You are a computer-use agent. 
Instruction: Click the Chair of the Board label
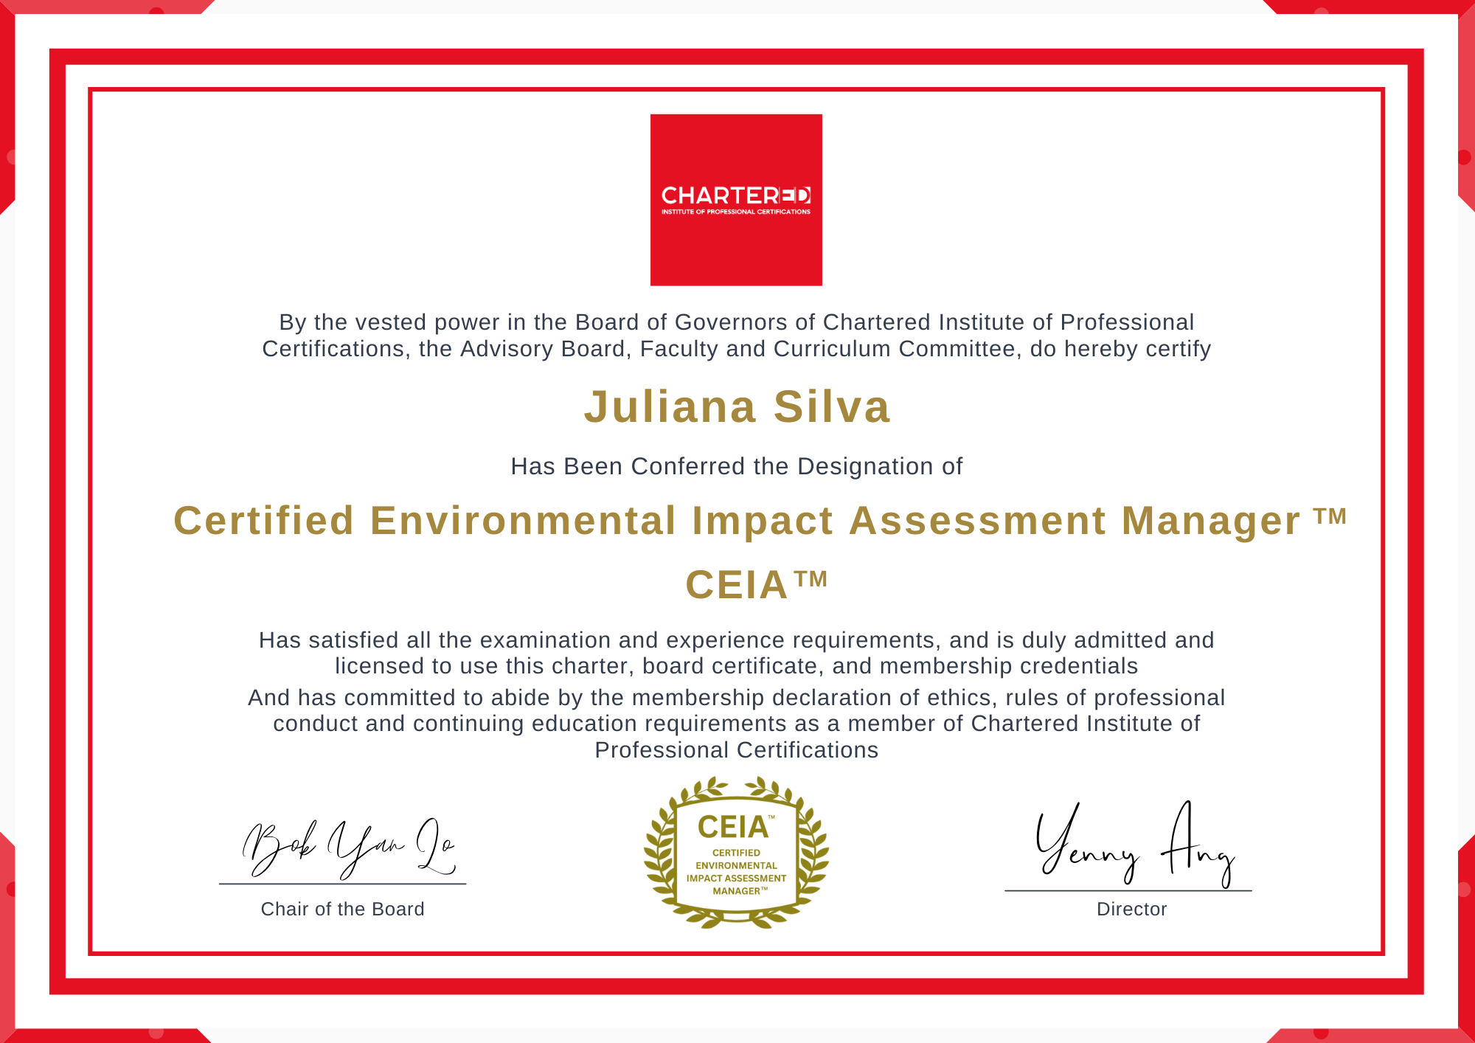[342, 909]
